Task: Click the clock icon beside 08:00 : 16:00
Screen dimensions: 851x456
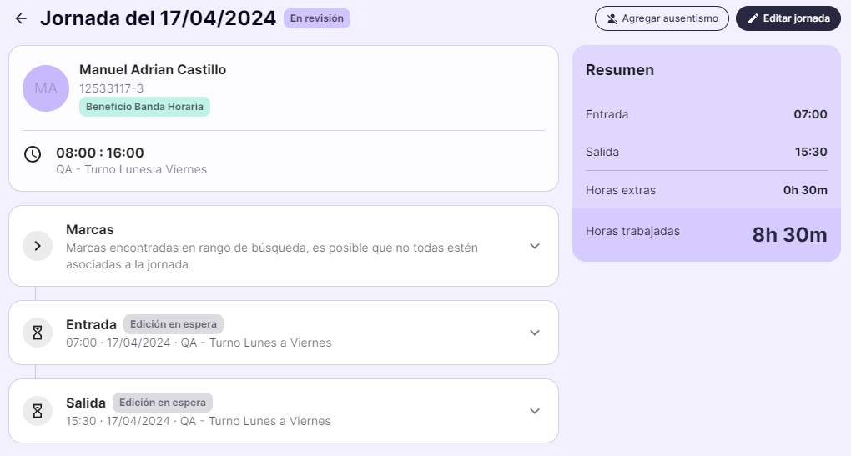Action: (x=33, y=154)
